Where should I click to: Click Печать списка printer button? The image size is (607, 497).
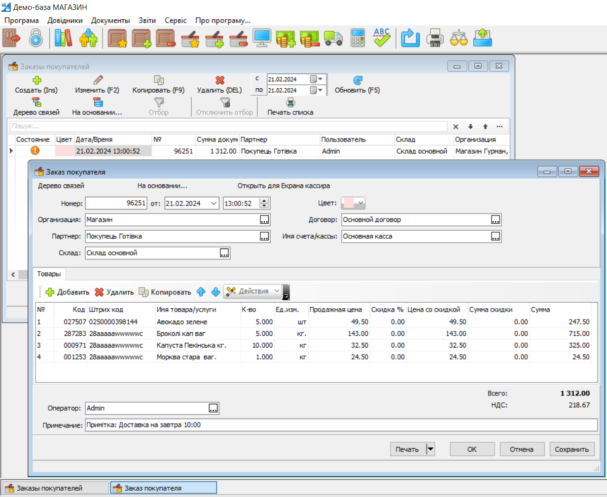point(290,107)
